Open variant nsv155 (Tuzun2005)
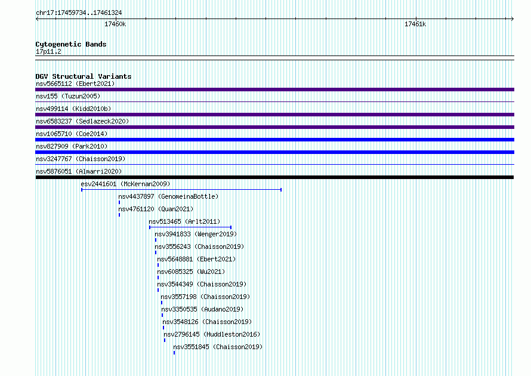531x376 pixels. pos(68,96)
